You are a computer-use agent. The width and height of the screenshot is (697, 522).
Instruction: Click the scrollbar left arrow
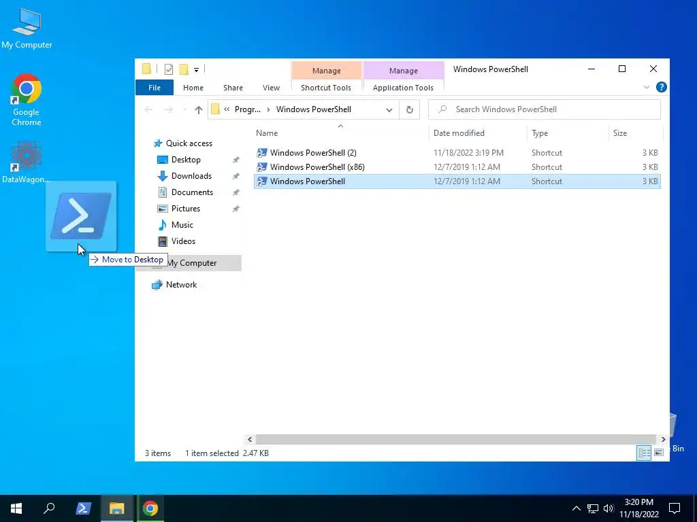pyautogui.click(x=250, y=439)
